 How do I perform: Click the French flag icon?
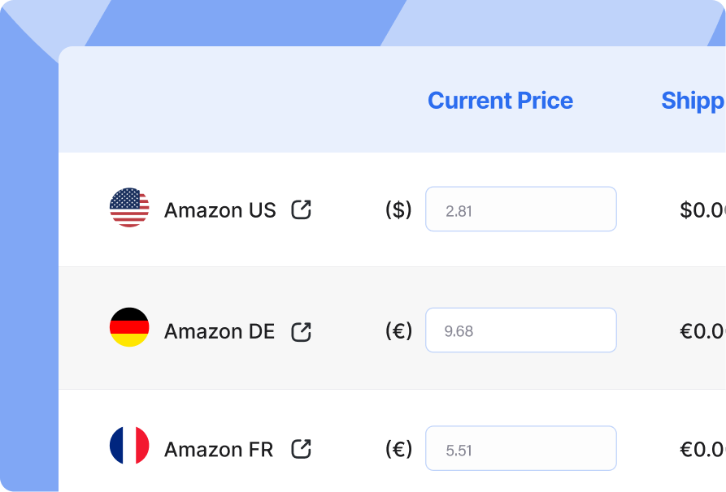(x=129, y=446)
